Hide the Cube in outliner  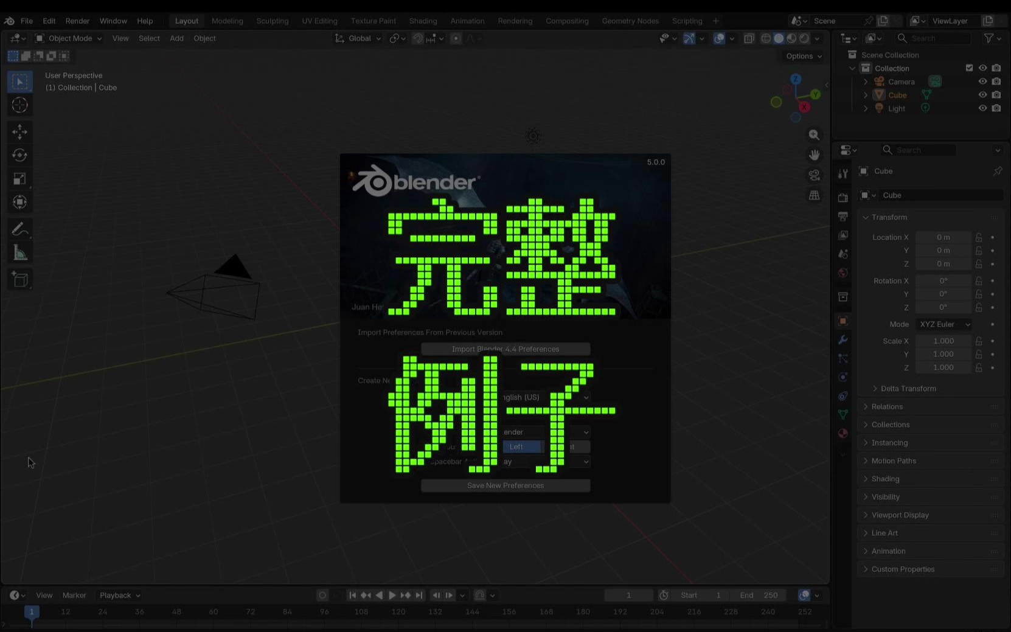click(982, 95)
